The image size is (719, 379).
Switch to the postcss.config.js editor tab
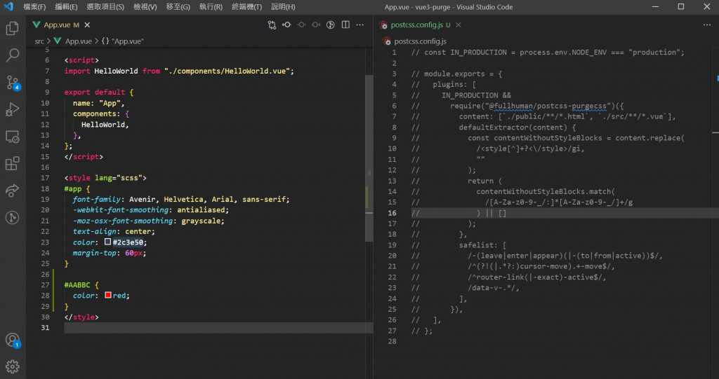(x=421, y=25)
